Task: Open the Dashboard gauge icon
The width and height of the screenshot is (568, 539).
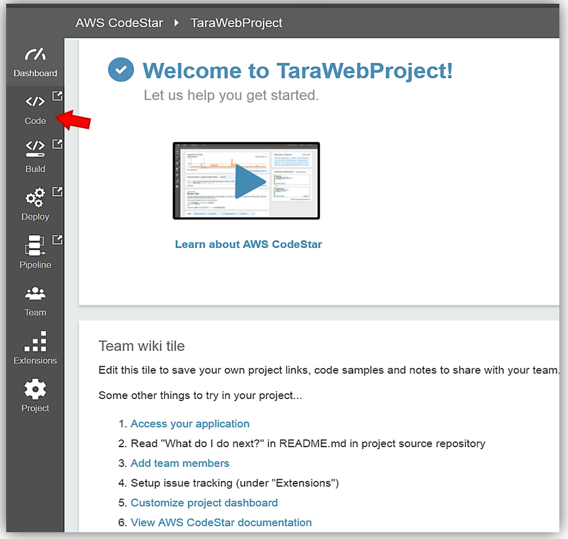Action: tap(35, 54)
